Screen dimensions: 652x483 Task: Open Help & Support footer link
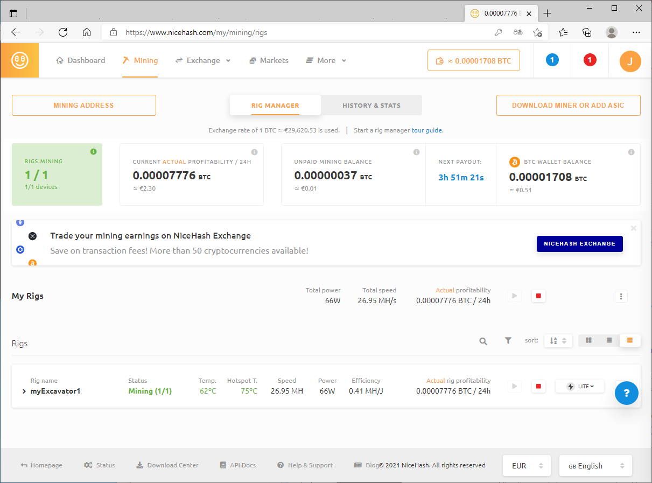click(305, 465)
